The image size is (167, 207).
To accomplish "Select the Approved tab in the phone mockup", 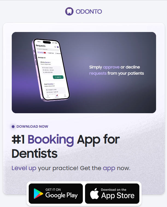I will (51, 53).
